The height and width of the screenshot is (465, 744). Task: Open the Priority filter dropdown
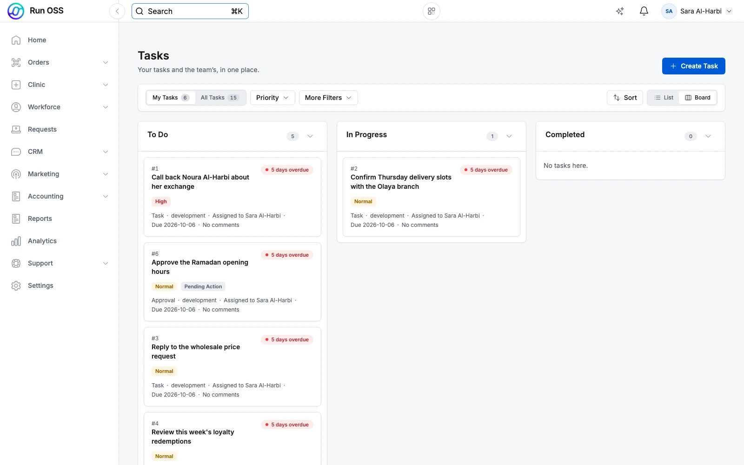[272, 98]
